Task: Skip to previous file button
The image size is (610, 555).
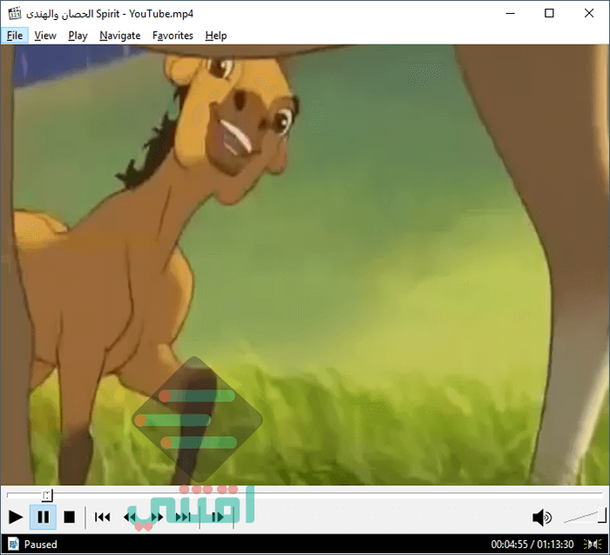Action: coord(102,517)
